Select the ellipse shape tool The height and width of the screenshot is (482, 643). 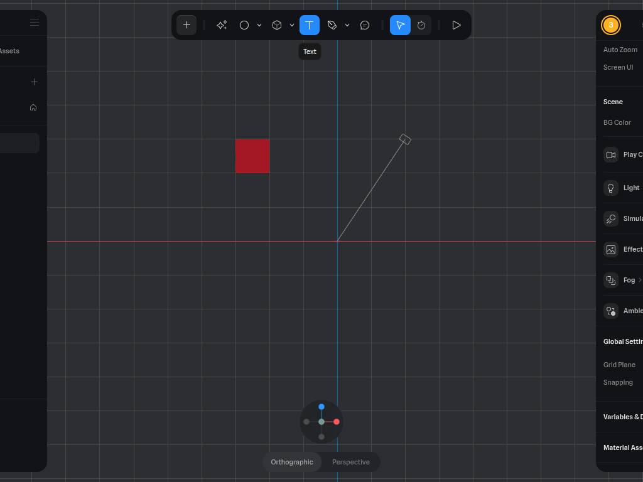(244, 25)
